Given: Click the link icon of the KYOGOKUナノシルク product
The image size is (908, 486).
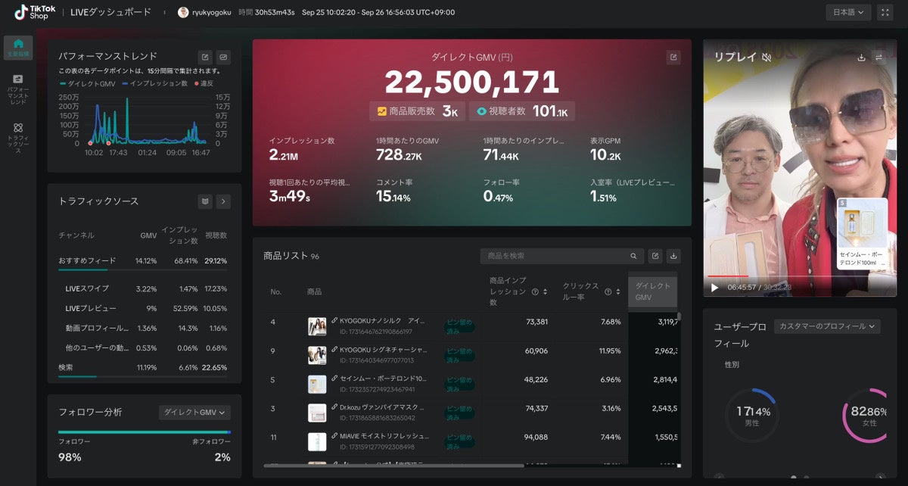Looking at the screenshot, I should [334, 321].
